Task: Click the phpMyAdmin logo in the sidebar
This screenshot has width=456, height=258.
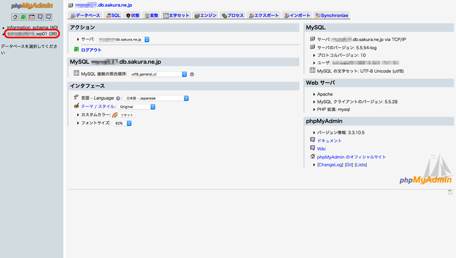Action: tap(32, 6)
